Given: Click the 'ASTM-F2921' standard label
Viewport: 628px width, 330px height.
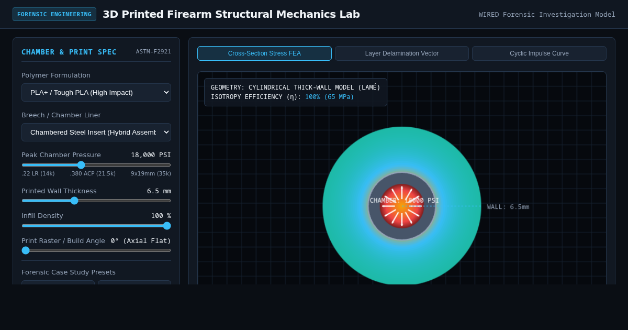Looking at the screenshot, I should [x=153, y=52].
